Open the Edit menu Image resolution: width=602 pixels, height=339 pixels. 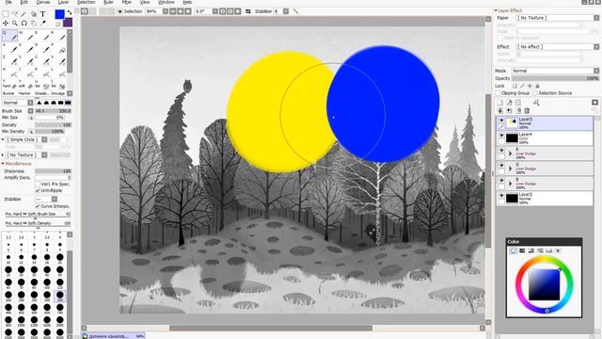[24, 2]
